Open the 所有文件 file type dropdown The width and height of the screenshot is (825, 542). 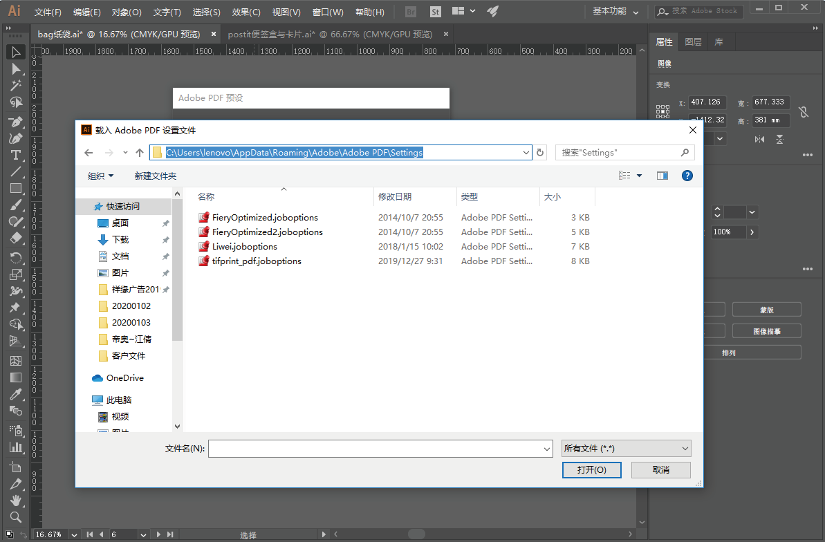tap(626, 449)
